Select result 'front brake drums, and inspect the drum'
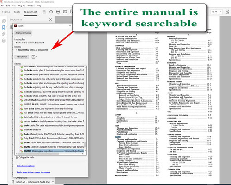 tap(48, 109)
